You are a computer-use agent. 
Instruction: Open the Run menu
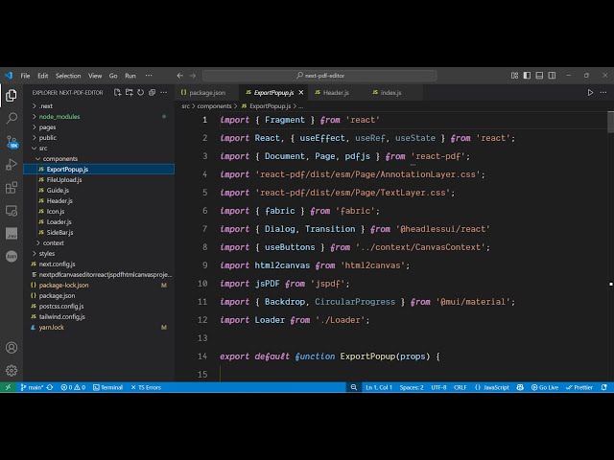pos(130,76)
